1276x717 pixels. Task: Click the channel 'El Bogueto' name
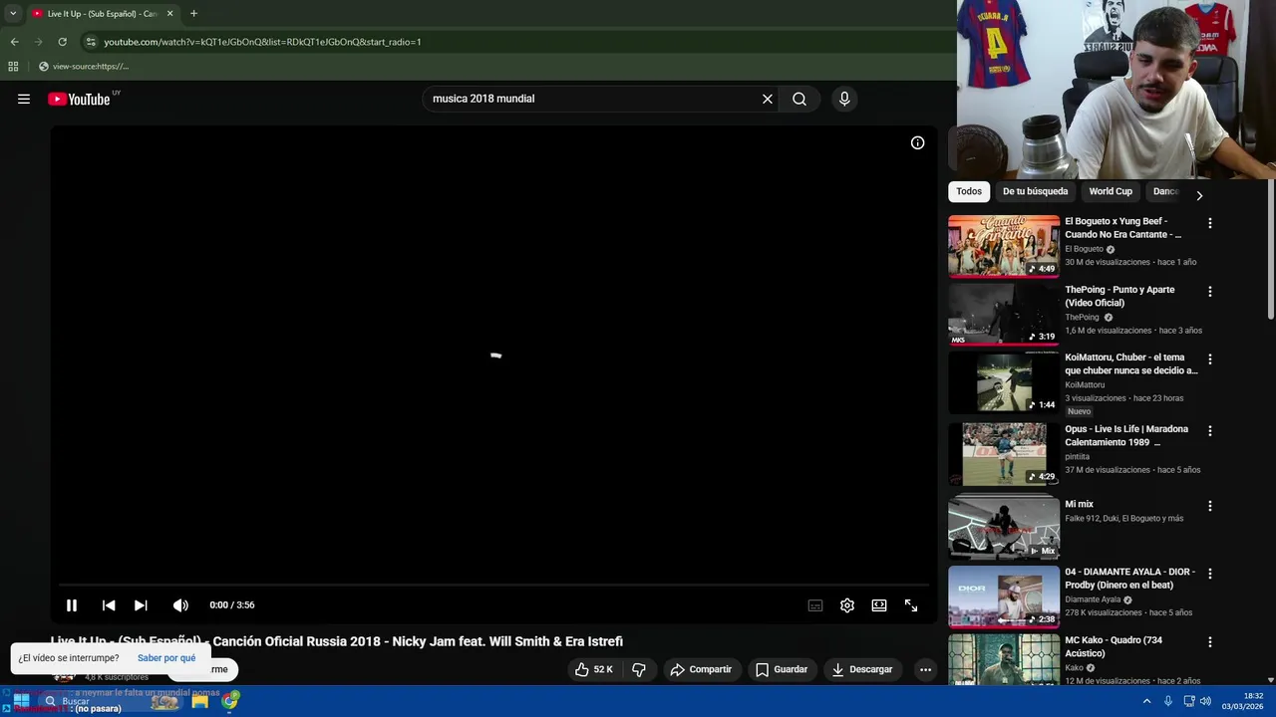coord(1084,249)
